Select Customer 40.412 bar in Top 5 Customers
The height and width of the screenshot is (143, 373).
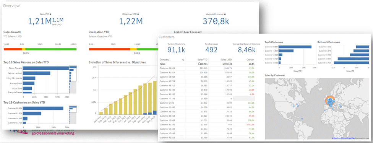click(x=279, y=63)
